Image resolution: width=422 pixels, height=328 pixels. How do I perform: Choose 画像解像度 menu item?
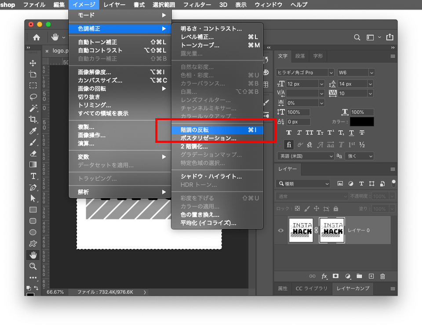pyautogui.click(x=120, y=72)
